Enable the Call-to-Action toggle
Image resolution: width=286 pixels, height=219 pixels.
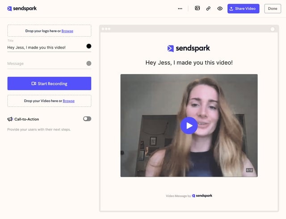pos(87,119)
